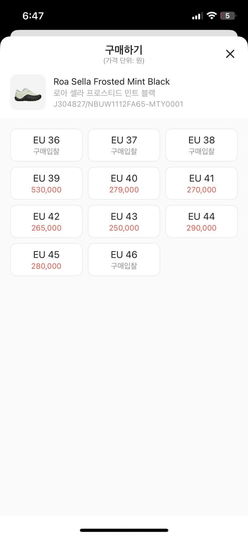Choose EU 41 priced 270,000
The height and width of the screenshot is (537, 248).
201,183
